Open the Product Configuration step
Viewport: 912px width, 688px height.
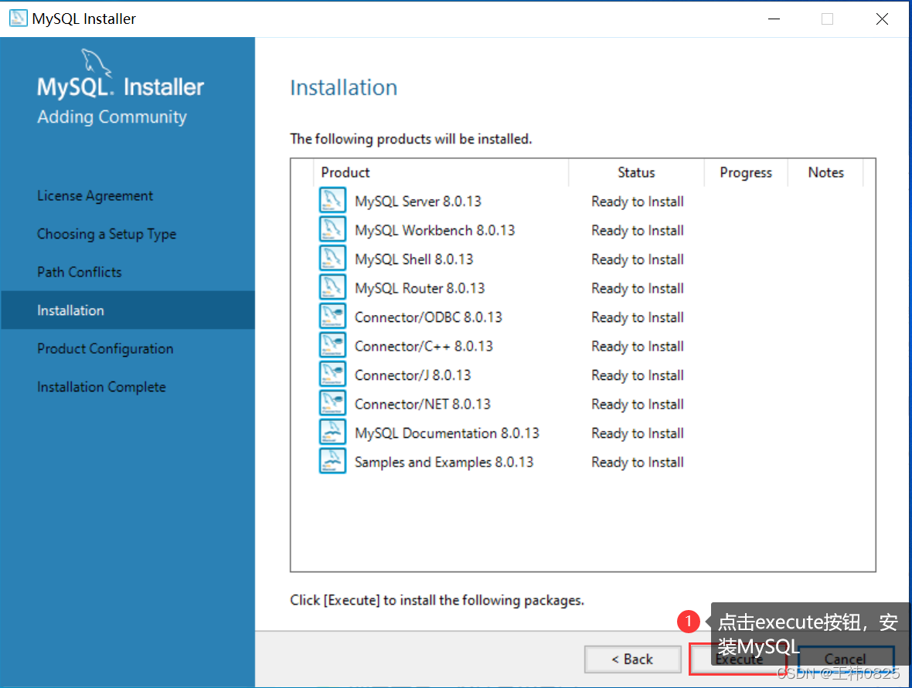click(105, 349)
